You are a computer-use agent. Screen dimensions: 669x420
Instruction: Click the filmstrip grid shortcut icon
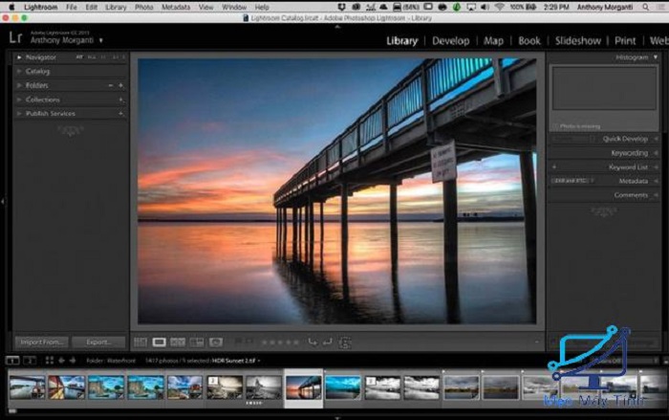coord(50,361)
